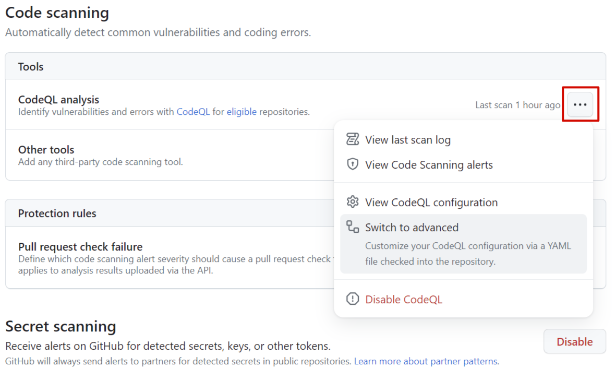Select the "View CodeQL configuration" label
Image resolution: width=616 pixels, height=380 pixels.
pos(431,203)
